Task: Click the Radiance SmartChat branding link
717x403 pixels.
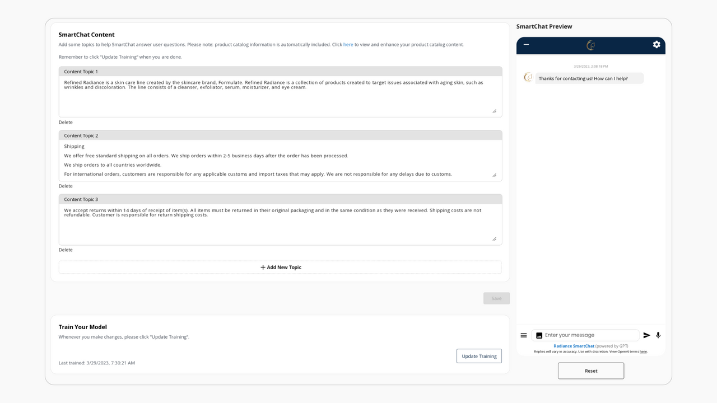Action: 574,345
